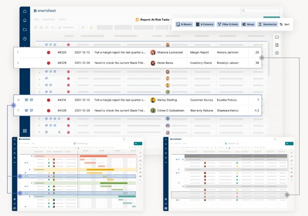The image size is (308, 216).
Task: Click assignee Erkine O Suileabhain
Action: click(x=171, y=111)
